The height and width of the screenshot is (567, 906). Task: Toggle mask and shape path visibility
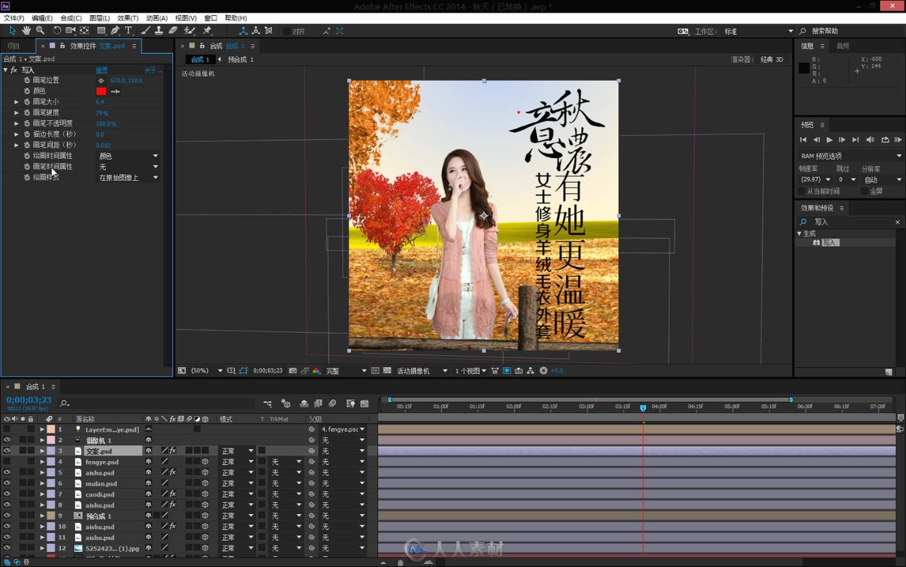pos(243,371)
